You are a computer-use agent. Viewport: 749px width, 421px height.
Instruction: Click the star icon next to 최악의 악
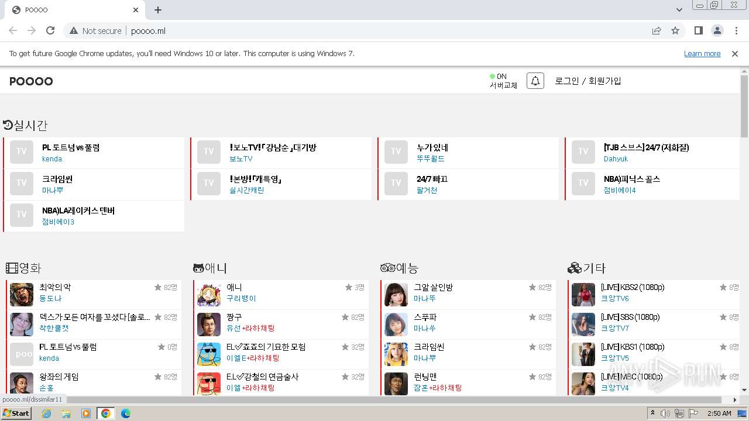tap(158, 287)
